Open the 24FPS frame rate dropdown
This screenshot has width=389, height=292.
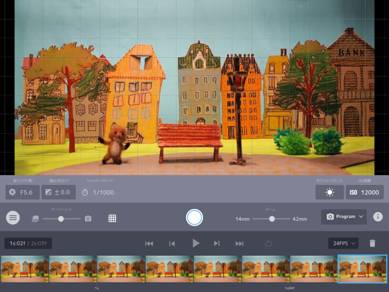(343, 243)
